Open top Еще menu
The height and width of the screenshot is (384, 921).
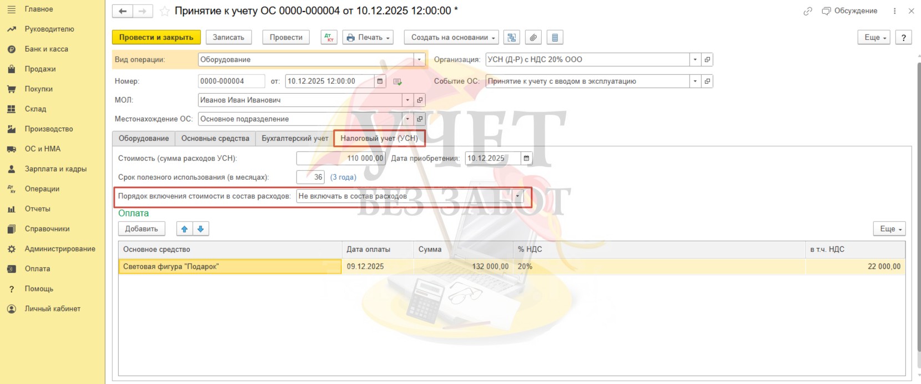pos(874,37)
